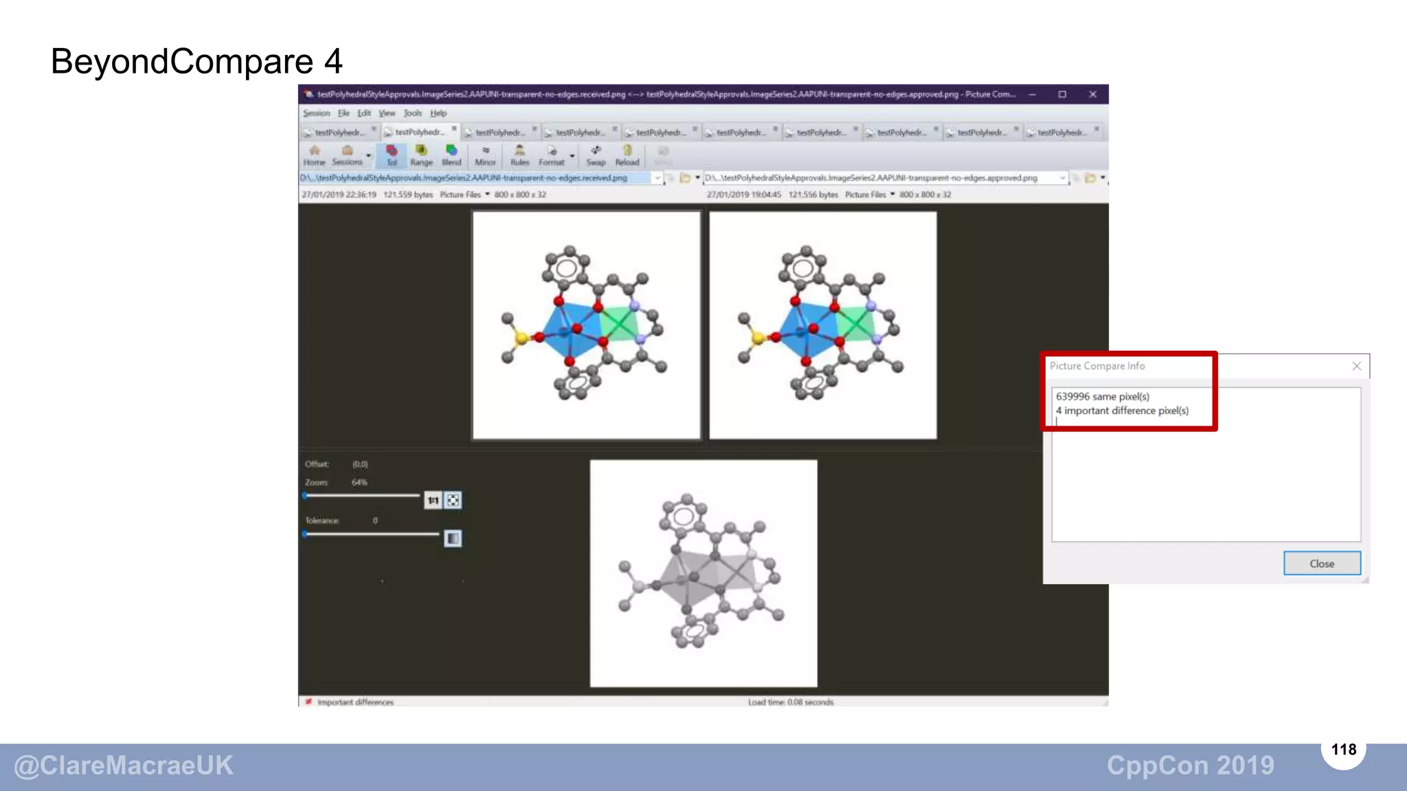Viewport: 1407px width, 791px height.
Task: Reload the compared pictures
Action: [x=627, y=155]
